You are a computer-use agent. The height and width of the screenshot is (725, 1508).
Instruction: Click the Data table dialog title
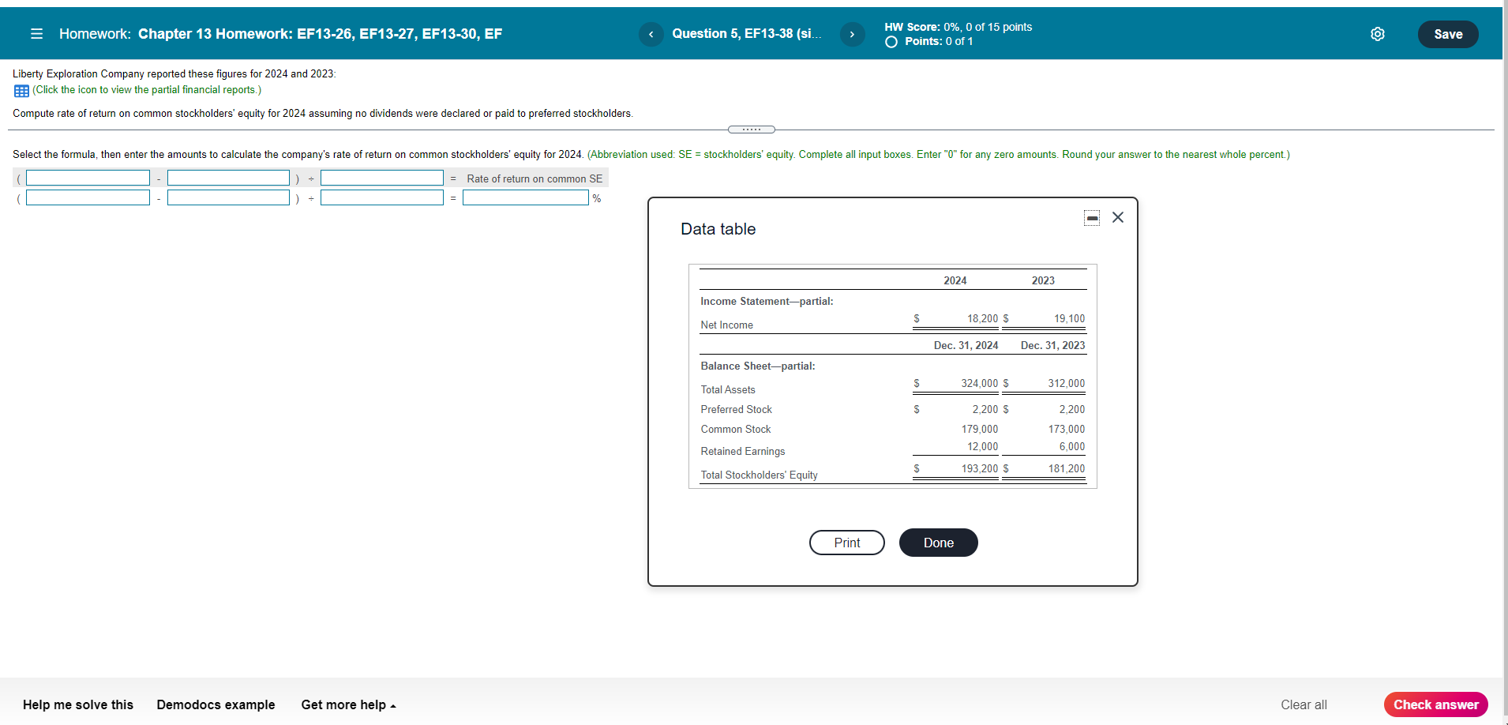[718, 229]
